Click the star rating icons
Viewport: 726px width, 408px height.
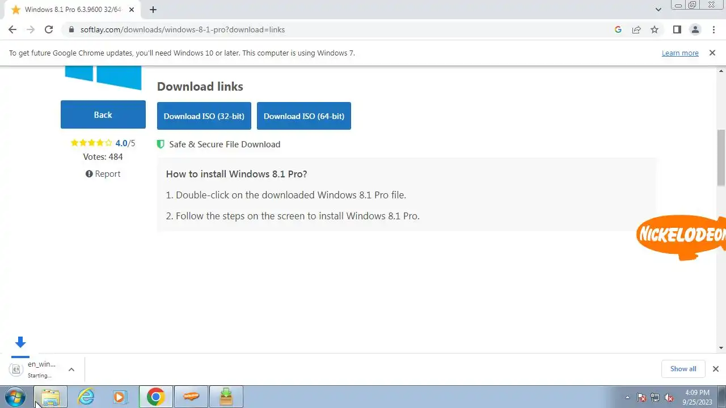point(91,143)
